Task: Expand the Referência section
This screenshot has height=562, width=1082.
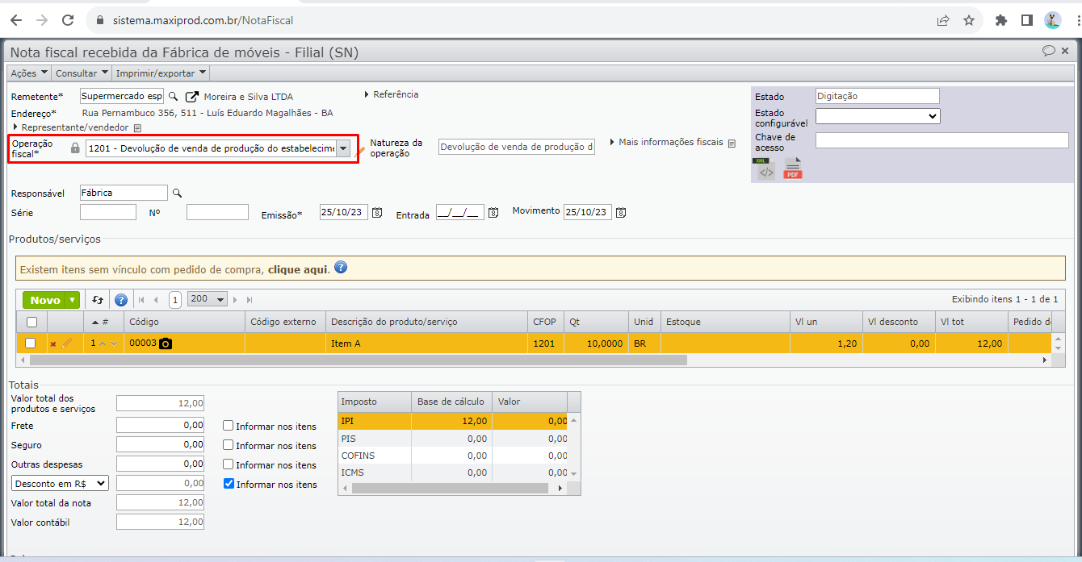Action: (392, 94)
